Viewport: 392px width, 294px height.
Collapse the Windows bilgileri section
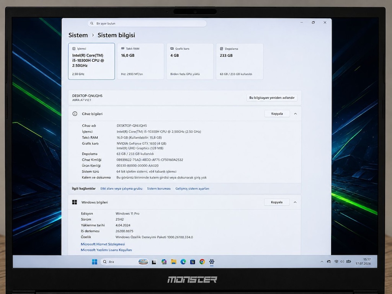[x=295, y=202]
